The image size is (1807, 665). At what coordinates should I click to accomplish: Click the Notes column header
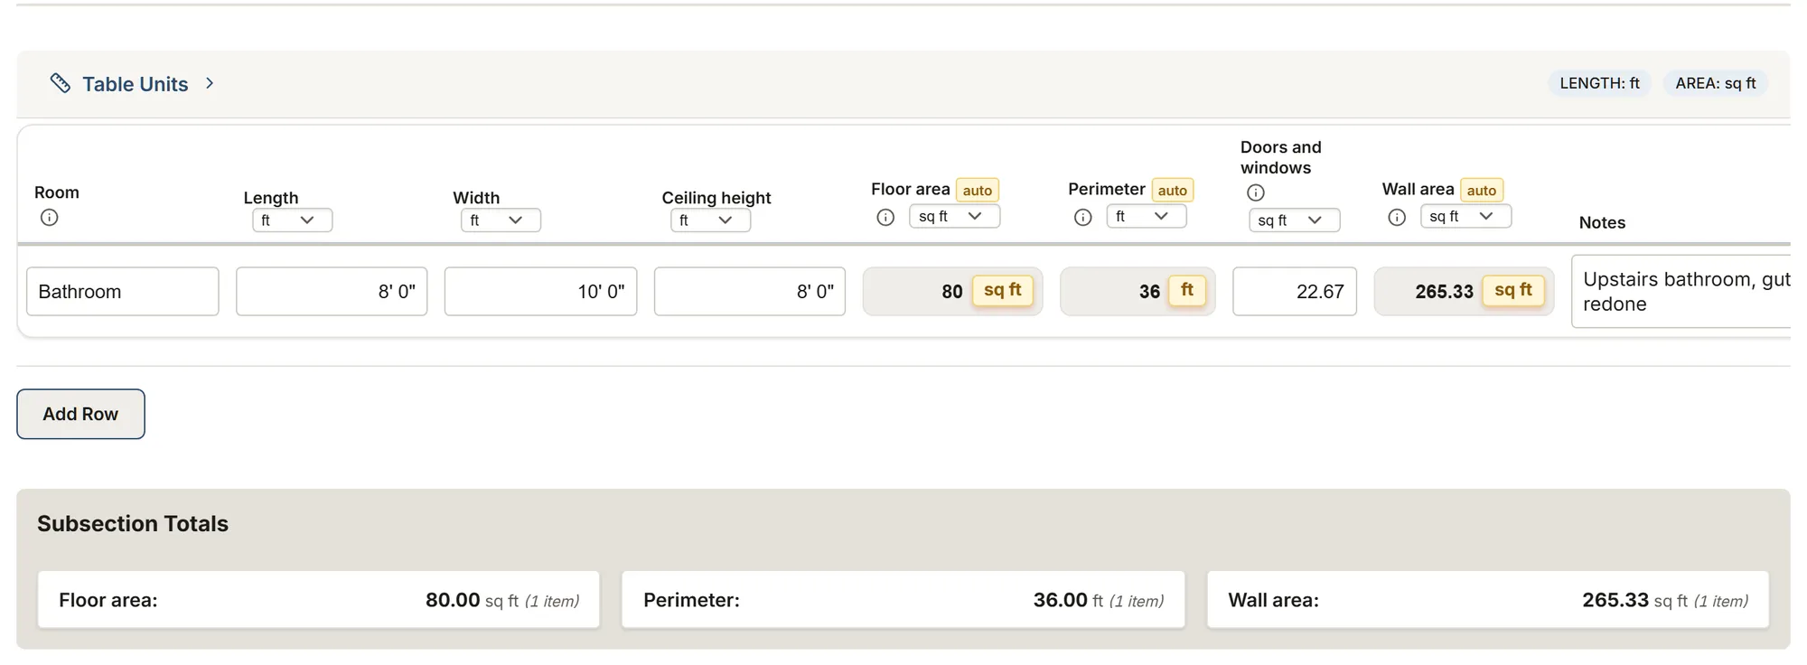1602,222
